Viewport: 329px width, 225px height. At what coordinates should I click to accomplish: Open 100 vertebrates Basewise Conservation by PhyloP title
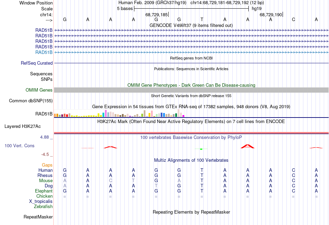[x=191, y=138]
